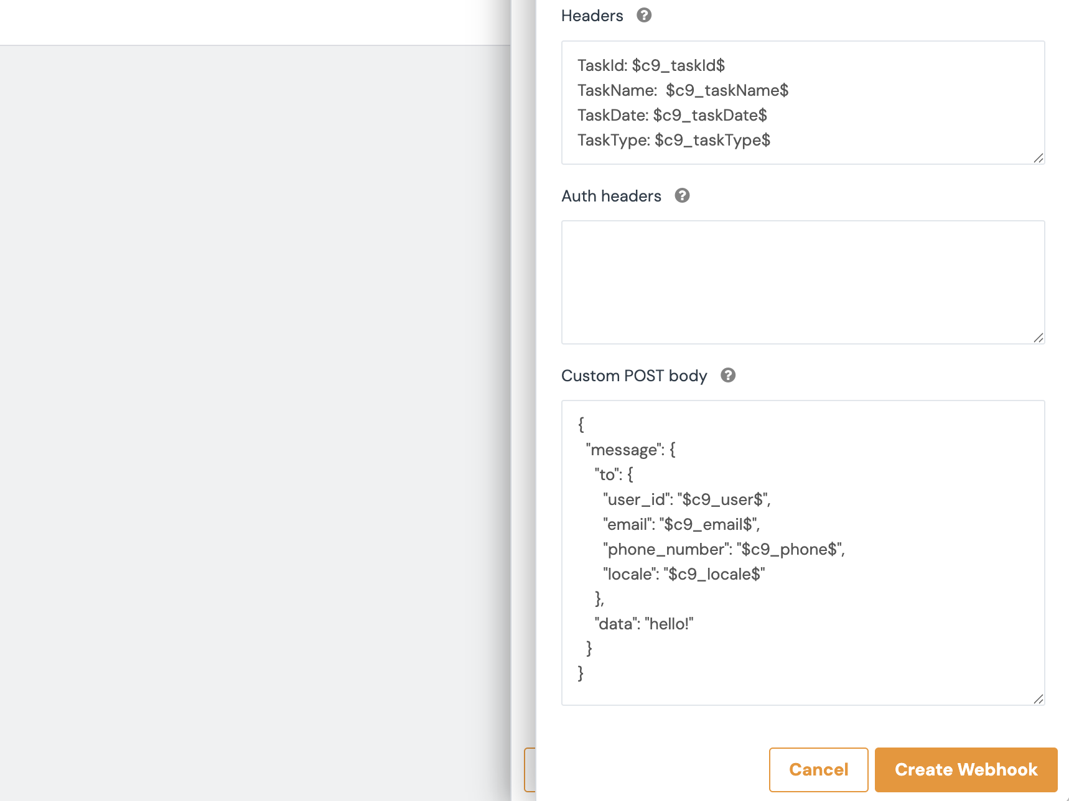Grab the Headers textarea resize handle

tap(1038, 158)
